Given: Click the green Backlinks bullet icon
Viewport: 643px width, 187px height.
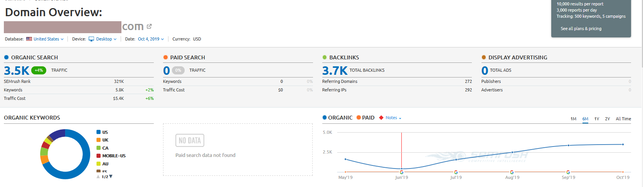Looking at the screenshot, I should point(325,57).
